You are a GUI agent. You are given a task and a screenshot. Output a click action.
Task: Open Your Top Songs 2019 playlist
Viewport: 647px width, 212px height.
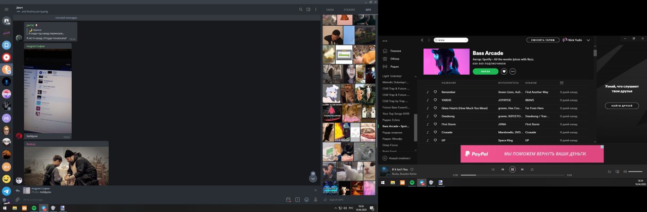coord(396,114)
